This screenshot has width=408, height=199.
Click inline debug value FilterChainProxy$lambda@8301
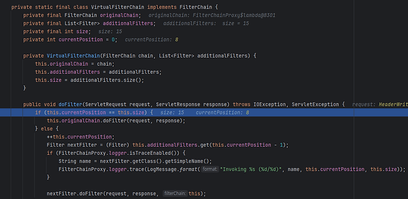pyautogui.click(x=234, y=15)
